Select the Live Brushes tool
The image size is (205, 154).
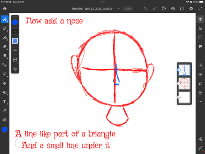click(5, 28)
